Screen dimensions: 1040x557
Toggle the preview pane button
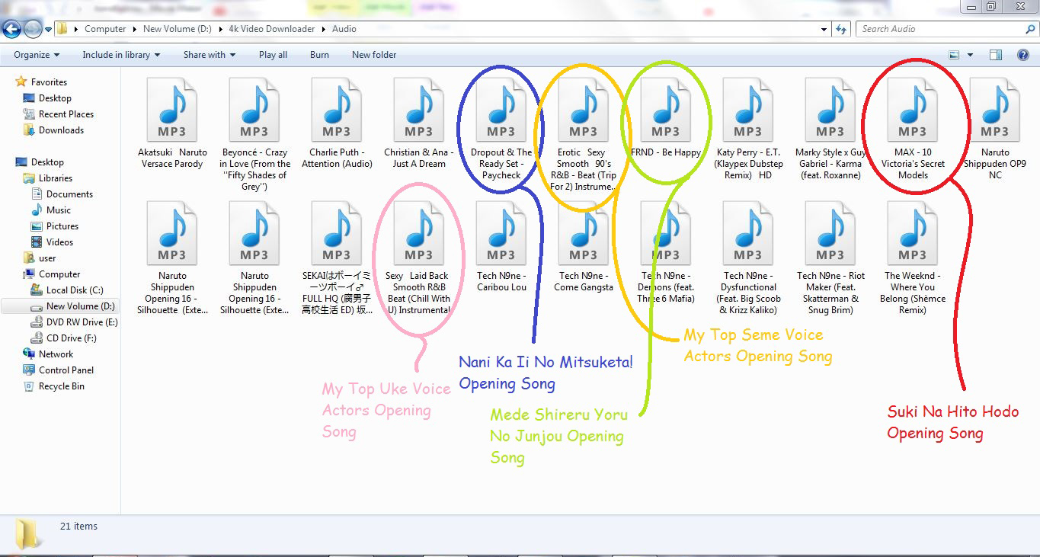[x=996, y=55]
